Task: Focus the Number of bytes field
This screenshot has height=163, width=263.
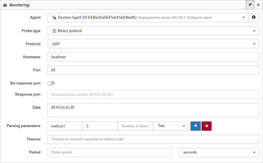Action: 135,126
